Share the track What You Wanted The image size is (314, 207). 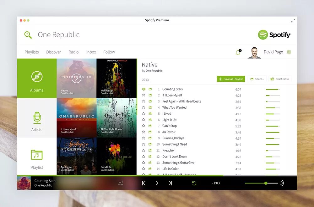(150, 107)
